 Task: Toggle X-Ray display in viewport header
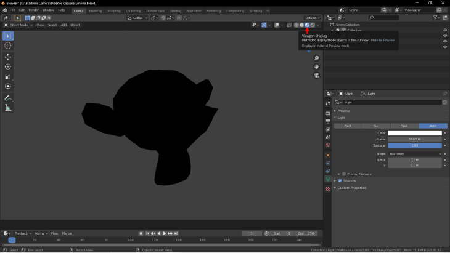click(289, 25)
